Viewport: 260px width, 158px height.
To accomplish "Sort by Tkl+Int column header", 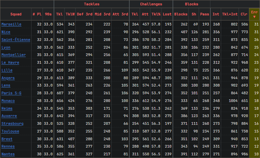I will (x=230, y=14).
